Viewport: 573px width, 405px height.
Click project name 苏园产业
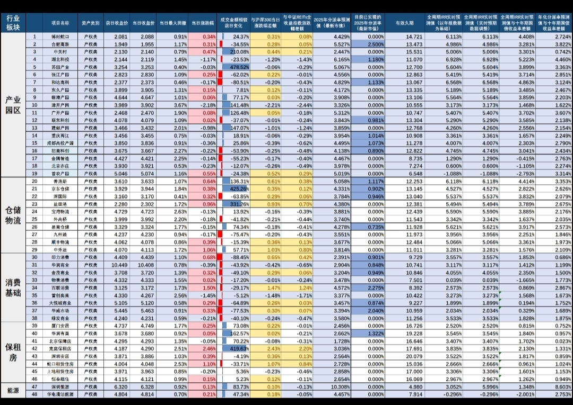click(x=60, y=67)
